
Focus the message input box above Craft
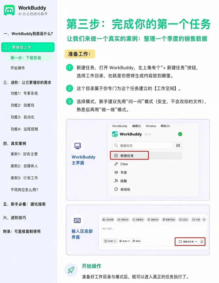pyautogui.click(x=154, y=230)
